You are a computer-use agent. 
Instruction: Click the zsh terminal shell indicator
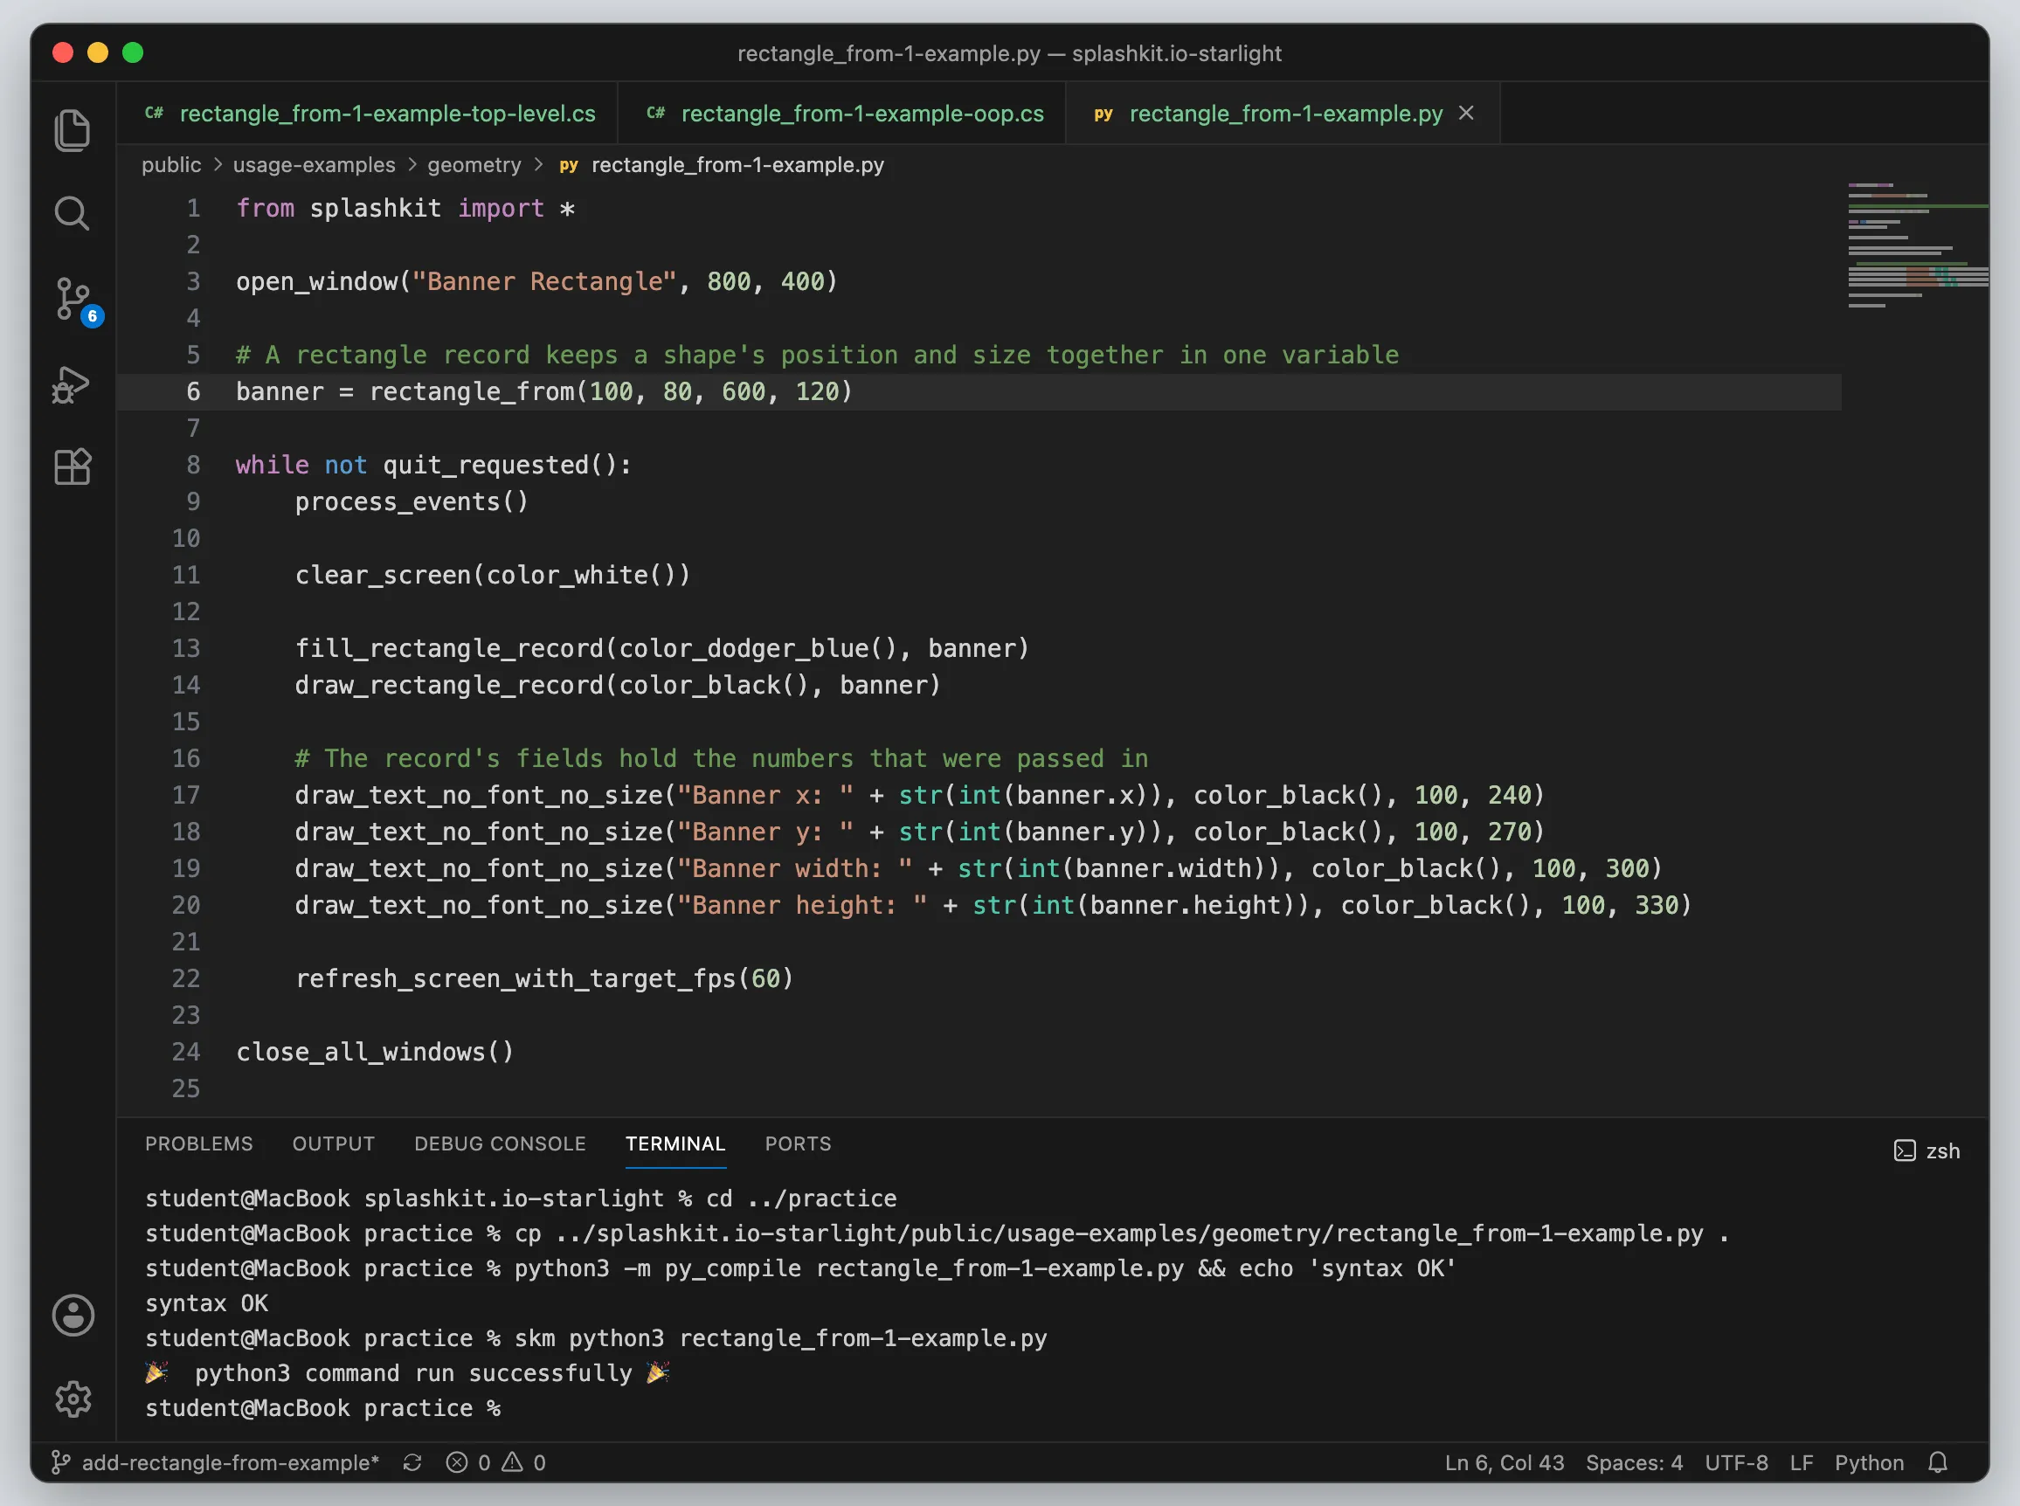tap(1927, 1150)
